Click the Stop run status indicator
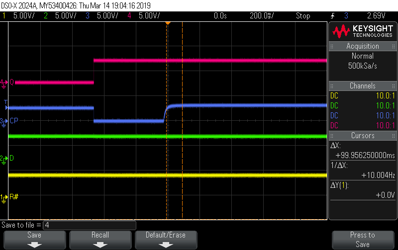This screenshot has height=250, width=398. pos(303,16)
